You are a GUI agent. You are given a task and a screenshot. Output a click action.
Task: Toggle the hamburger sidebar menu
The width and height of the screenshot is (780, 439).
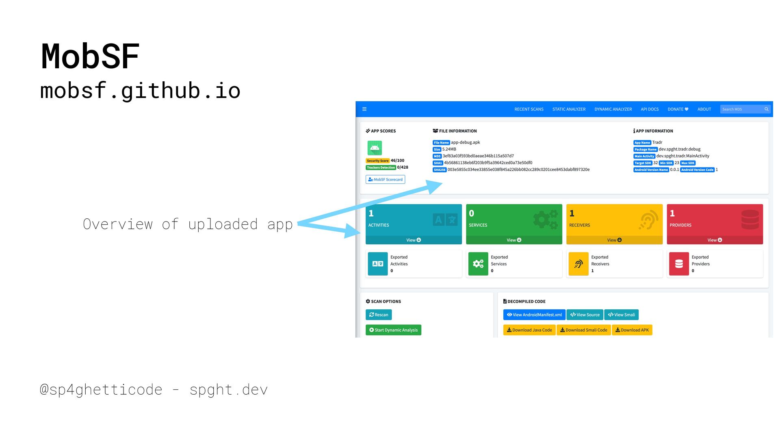364,109
